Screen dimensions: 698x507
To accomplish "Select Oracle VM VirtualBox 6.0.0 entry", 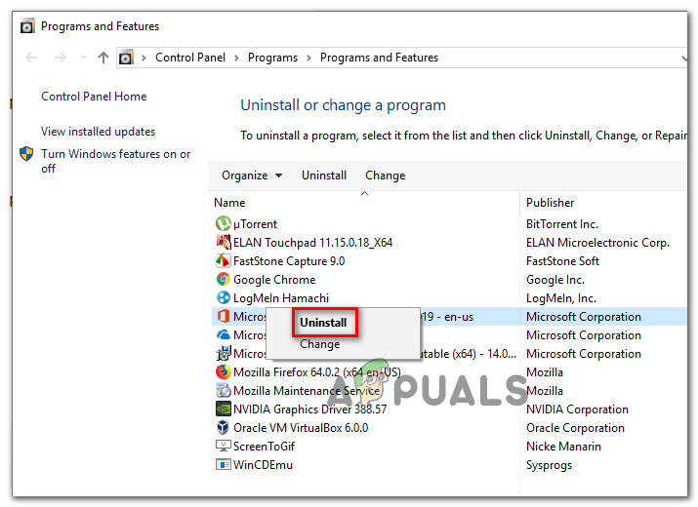I will [301, 427].
